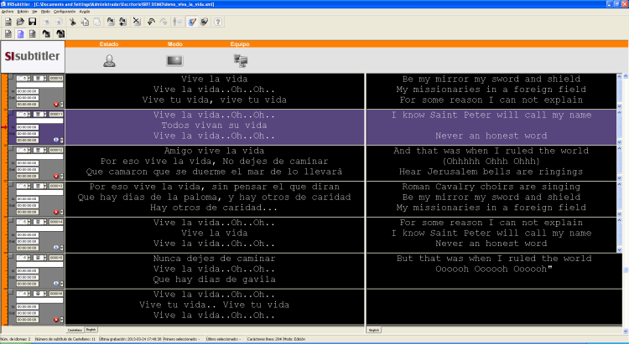The height and width of the screenshot is (344, 629).
Task: Click the blue info icon on subtitle 000011
Action: tap(55, 140)
